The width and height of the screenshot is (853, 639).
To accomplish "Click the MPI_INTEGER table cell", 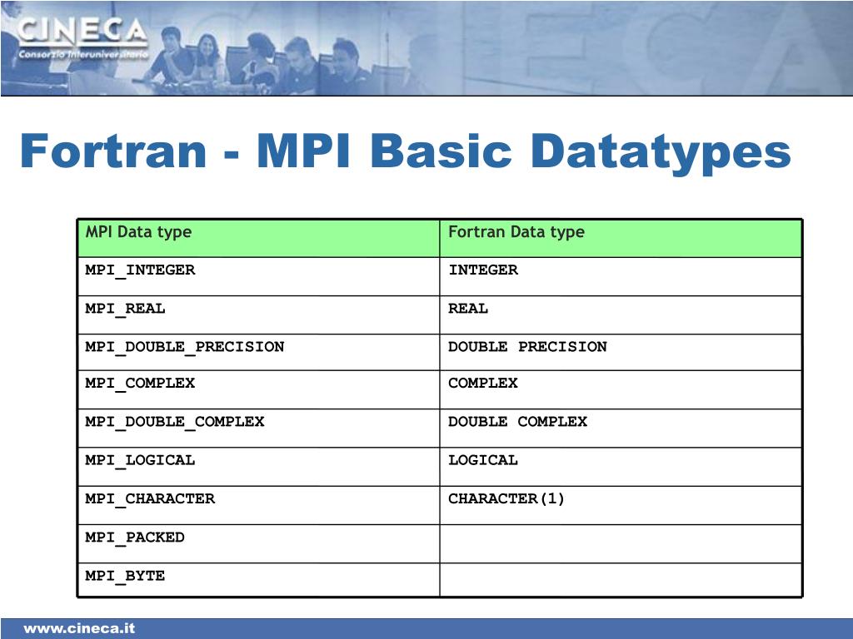I will point(258,276).
